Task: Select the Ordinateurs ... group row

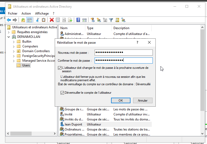Action: tap(105, 129)
